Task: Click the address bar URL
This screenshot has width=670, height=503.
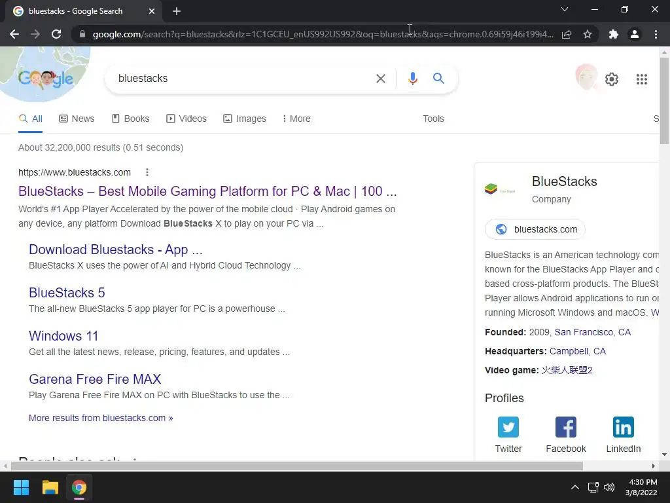Action: [x=323, y=34]
